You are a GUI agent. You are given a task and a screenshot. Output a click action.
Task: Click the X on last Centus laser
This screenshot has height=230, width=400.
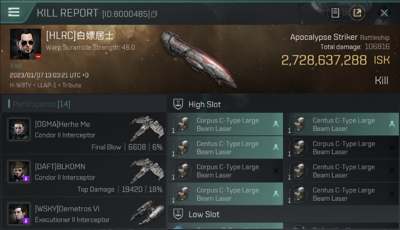click(392, 194)
